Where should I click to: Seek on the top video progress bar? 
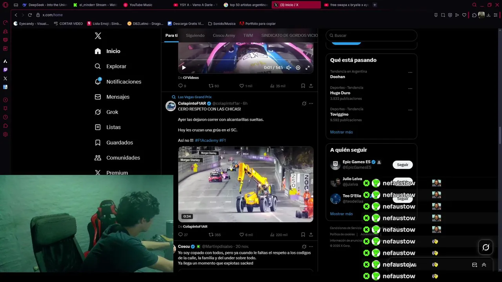point(246,60)
